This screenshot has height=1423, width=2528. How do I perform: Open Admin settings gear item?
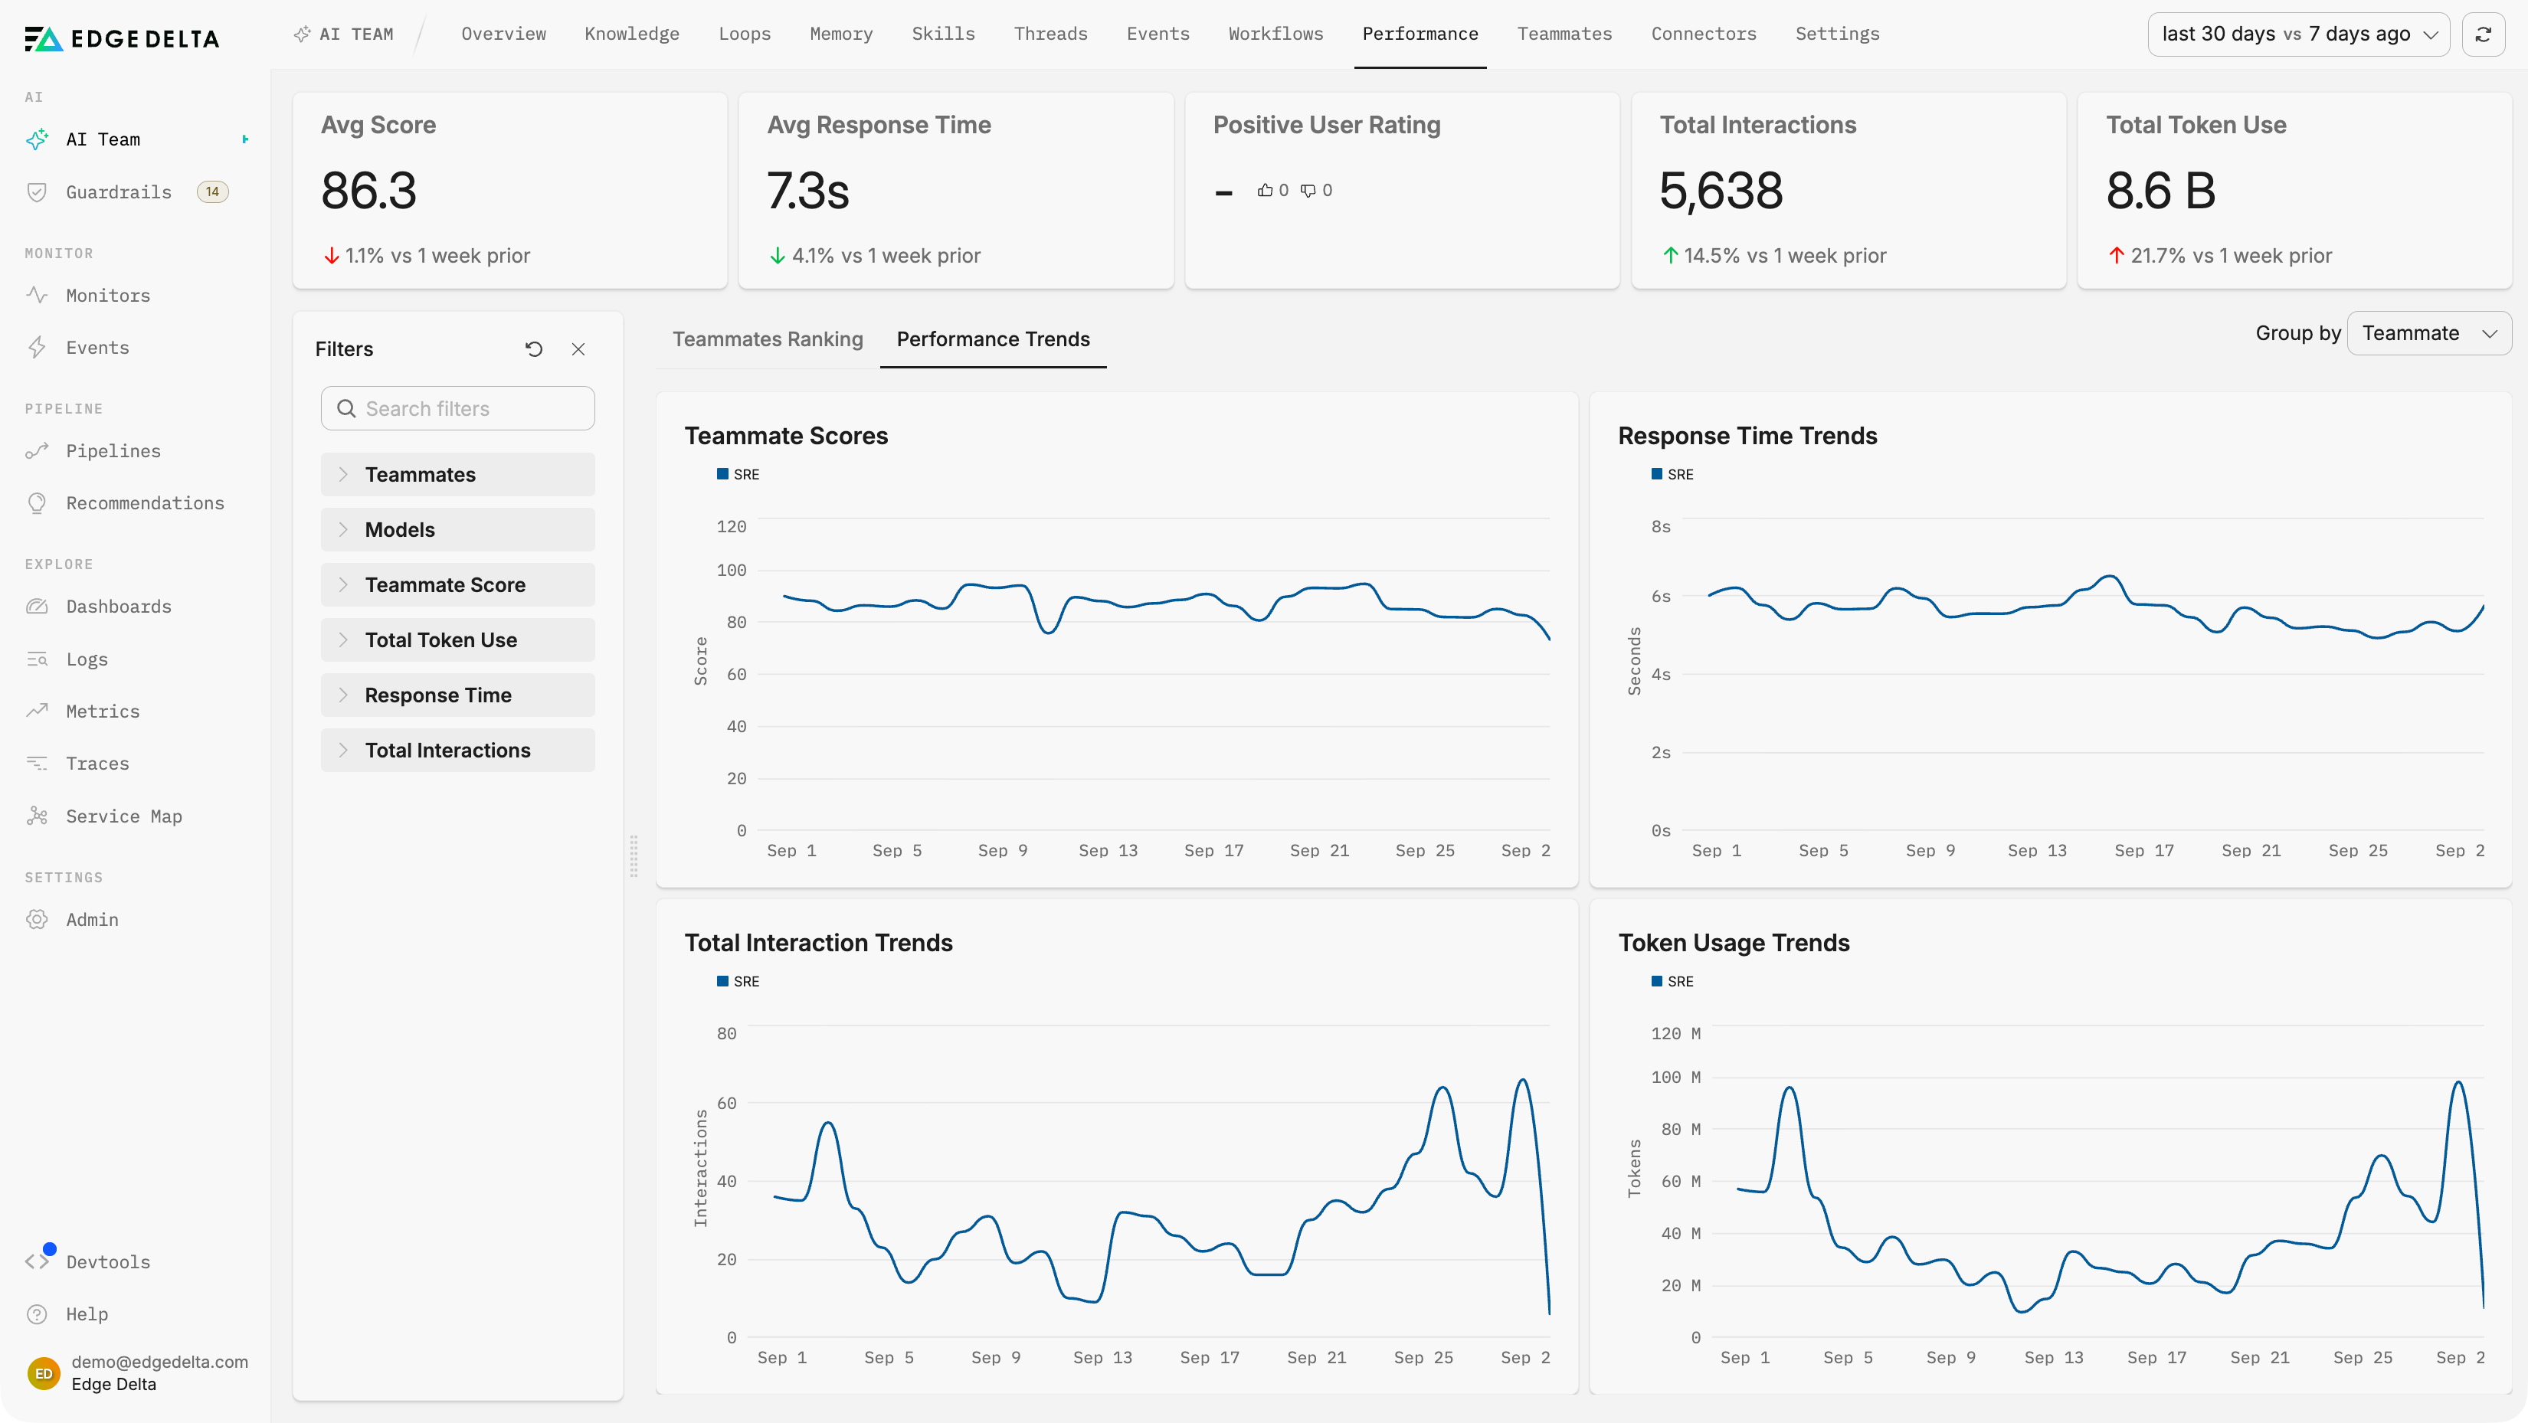91,920
